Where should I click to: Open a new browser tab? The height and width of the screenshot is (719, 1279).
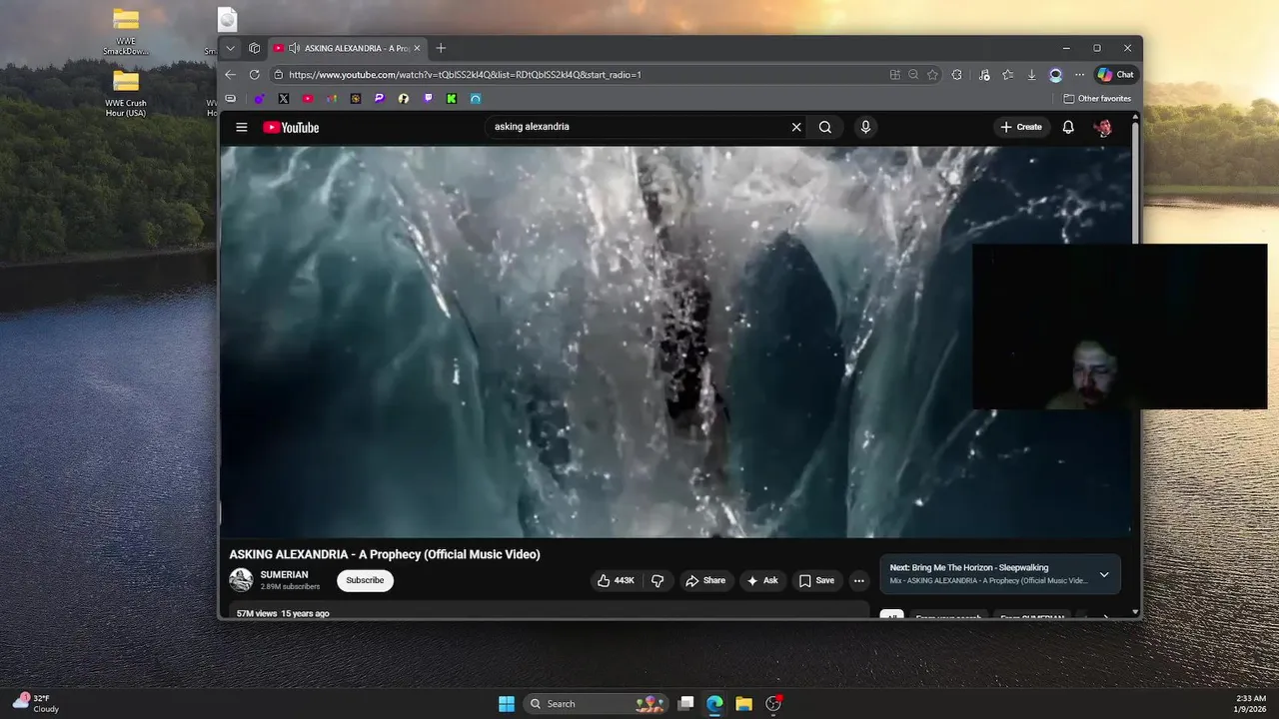tap(441, 48)
